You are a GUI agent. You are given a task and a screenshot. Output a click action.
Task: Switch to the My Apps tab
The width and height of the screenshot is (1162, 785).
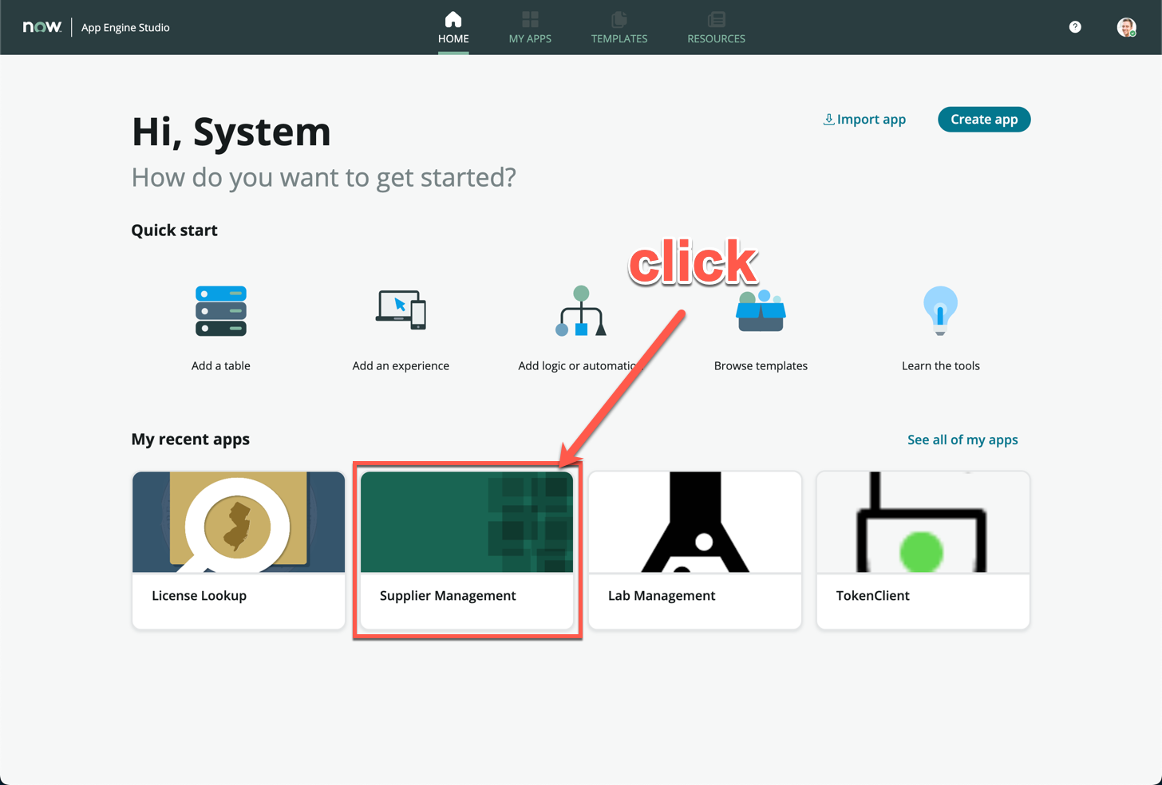pos(530,28)
